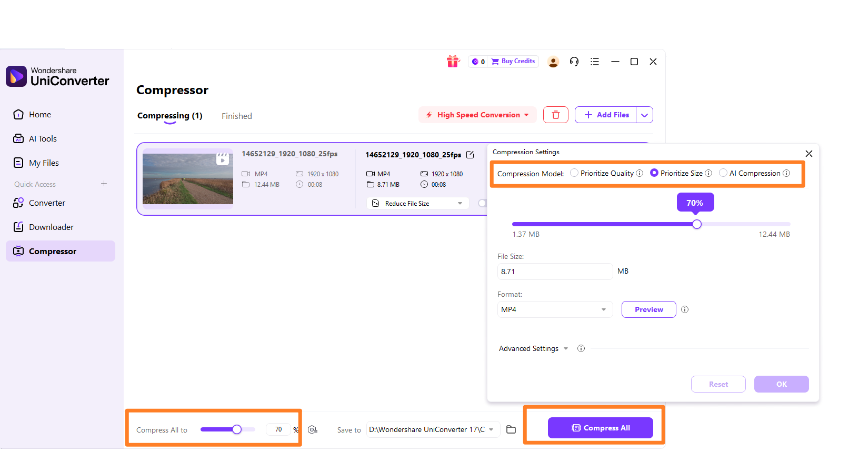
Task: Open My Files in the sidebar
Action: coord(61,163)
